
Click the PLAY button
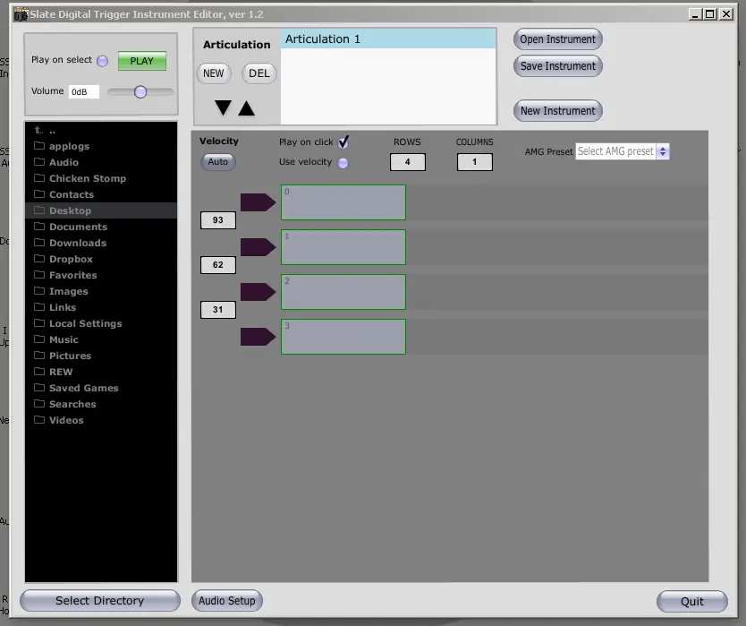(x=142, y=61)
